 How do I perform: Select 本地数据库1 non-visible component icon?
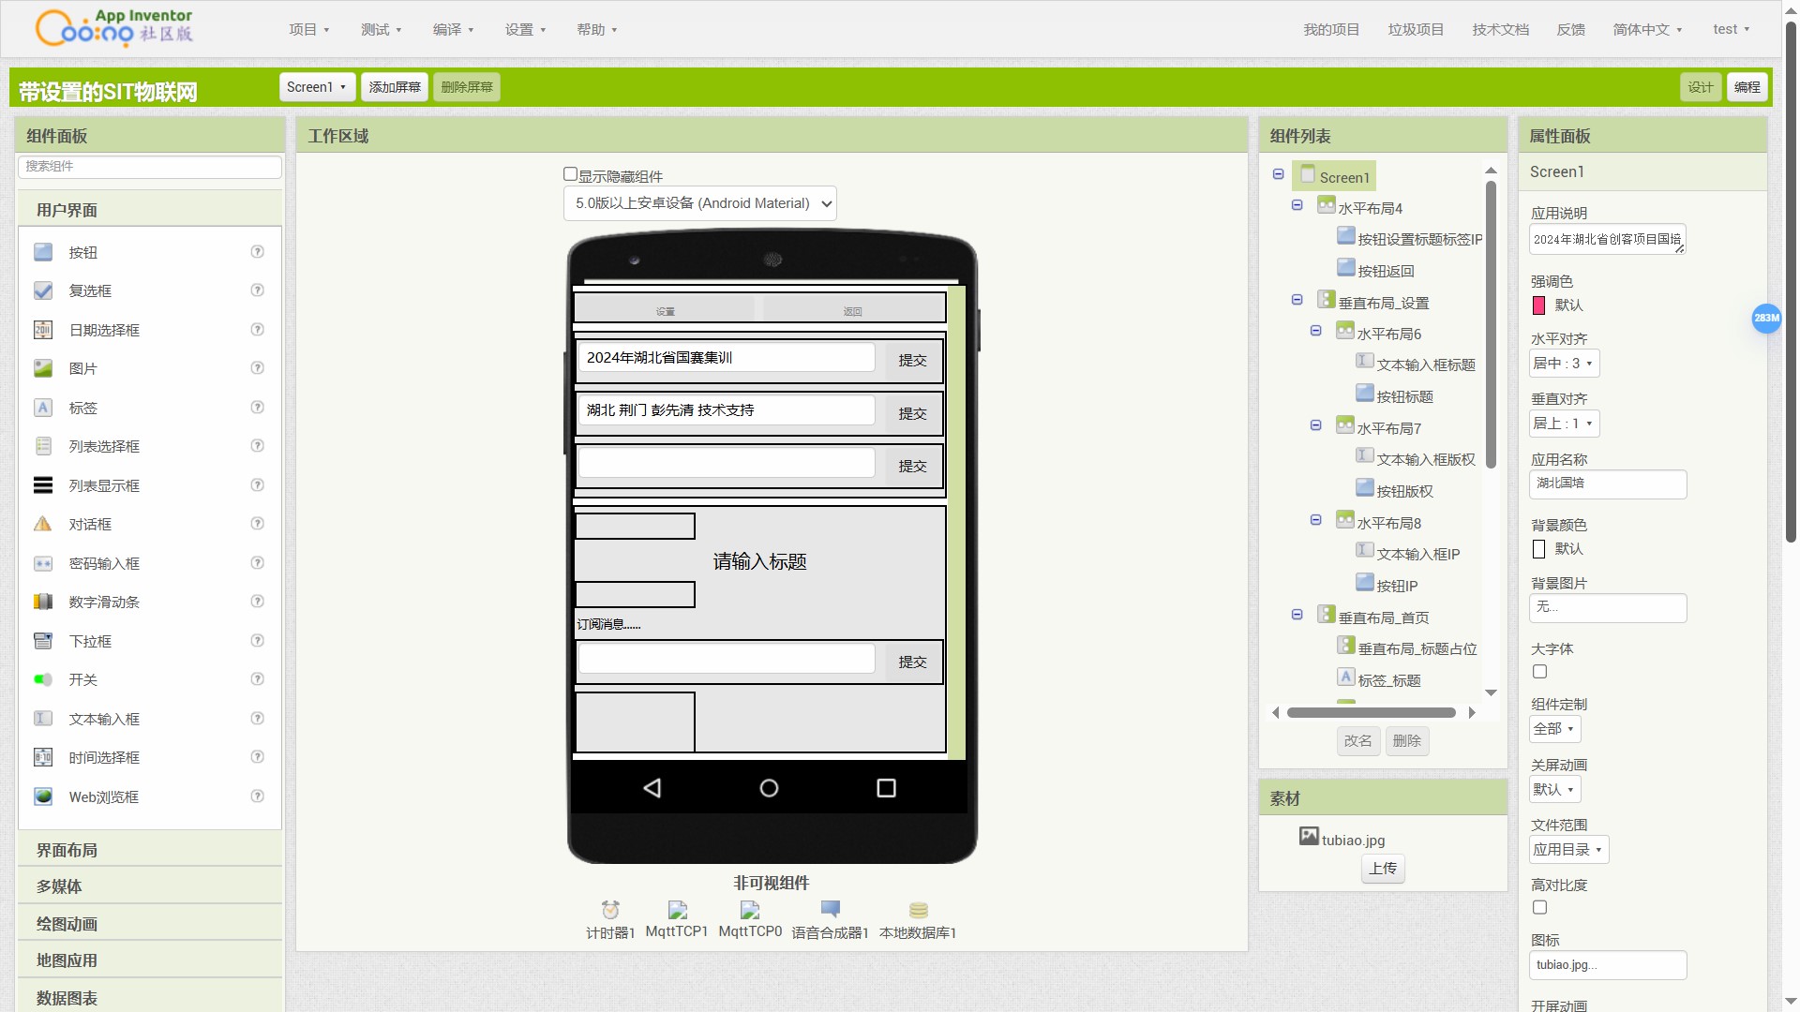918,910
